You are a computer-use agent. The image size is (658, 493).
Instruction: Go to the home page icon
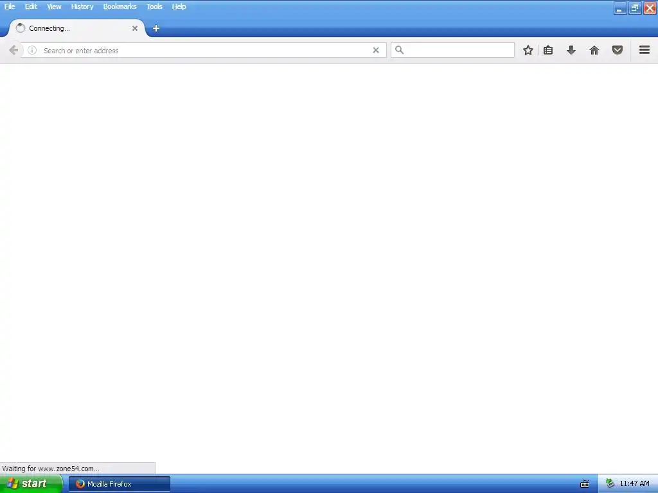(x=594, y=50)
